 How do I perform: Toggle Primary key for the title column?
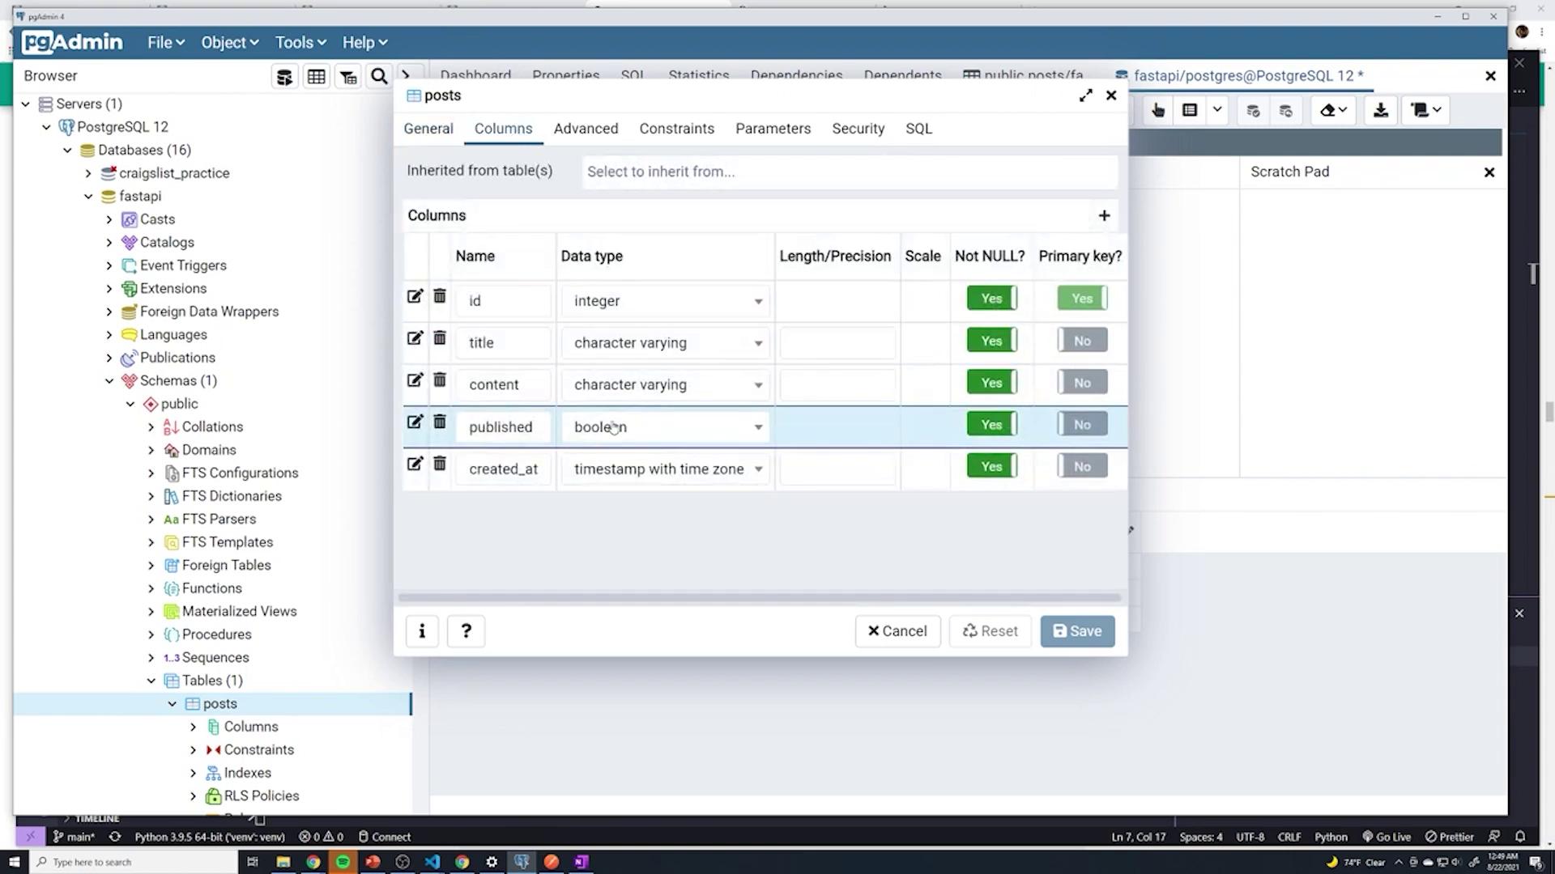(x=1082, y=341)
